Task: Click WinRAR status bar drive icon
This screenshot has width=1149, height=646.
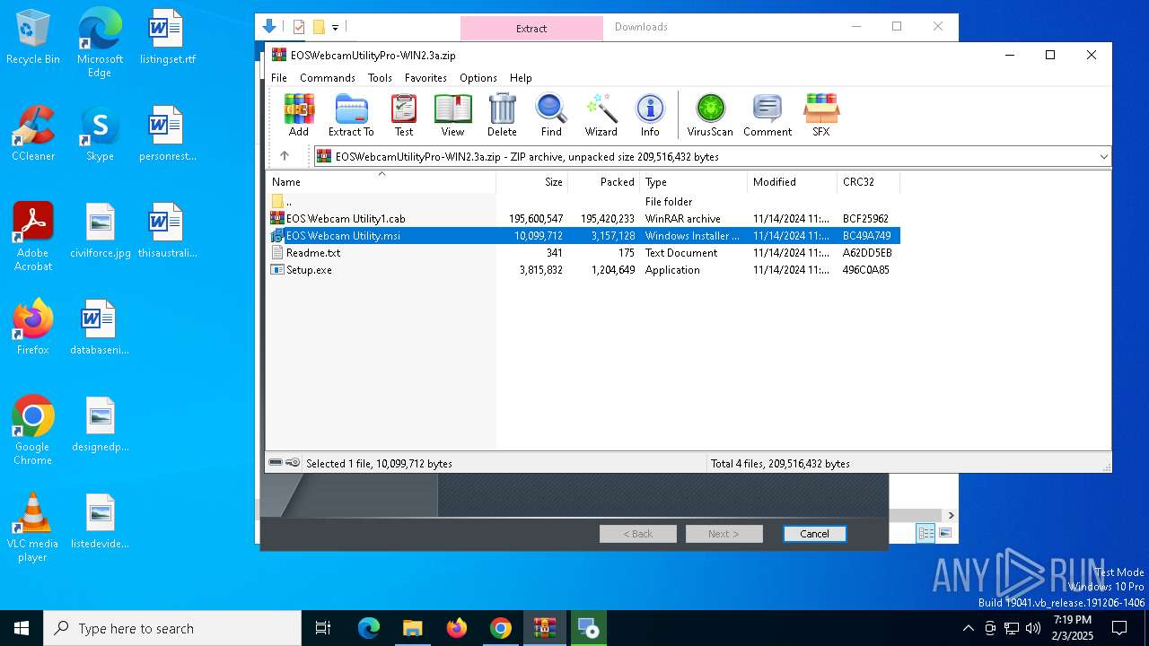Action: (276, 463)
